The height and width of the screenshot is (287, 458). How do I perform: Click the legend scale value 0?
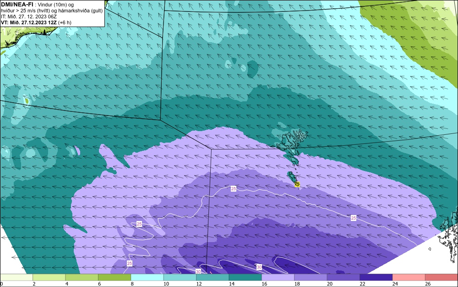1,284
